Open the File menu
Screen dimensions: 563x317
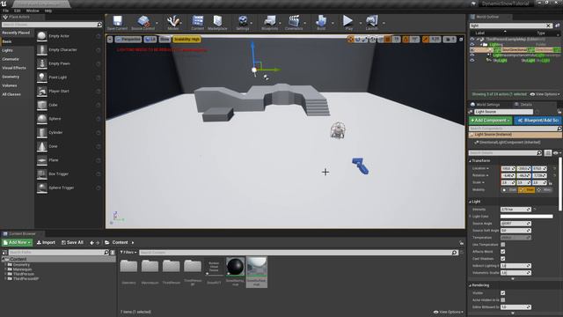(6, 11)
